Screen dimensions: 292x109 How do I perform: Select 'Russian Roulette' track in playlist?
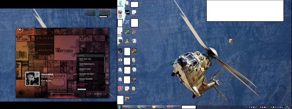pyautogui.click(x=90, y=79)
